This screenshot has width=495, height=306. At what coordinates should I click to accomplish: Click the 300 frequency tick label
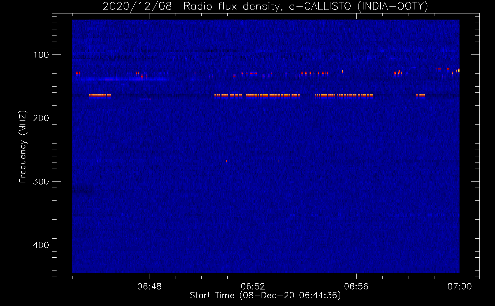tap(41, 182)
